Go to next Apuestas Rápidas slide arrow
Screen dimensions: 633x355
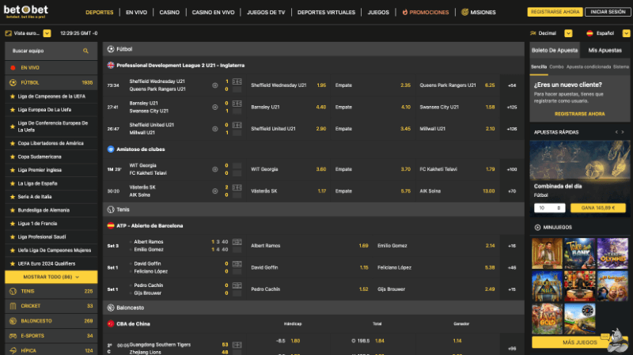(x=623, y=132)
